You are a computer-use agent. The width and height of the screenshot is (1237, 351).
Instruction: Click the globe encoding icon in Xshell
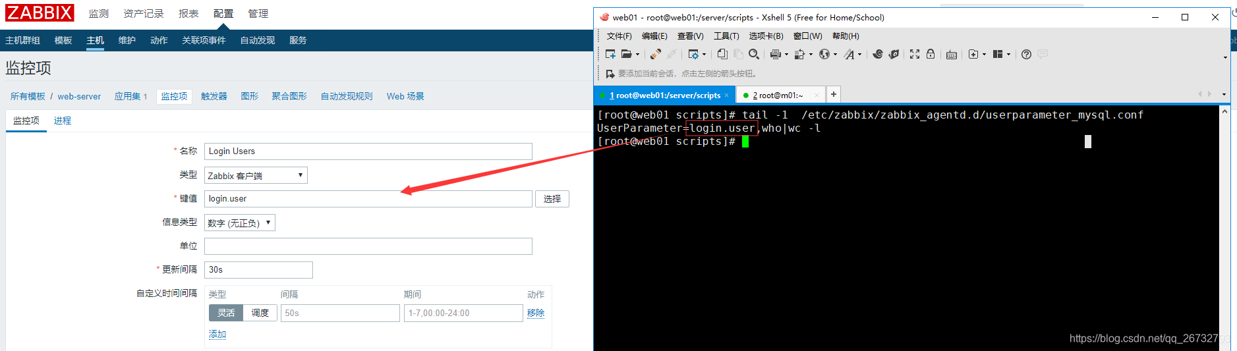pyautogui.click(x=824, y=54)
